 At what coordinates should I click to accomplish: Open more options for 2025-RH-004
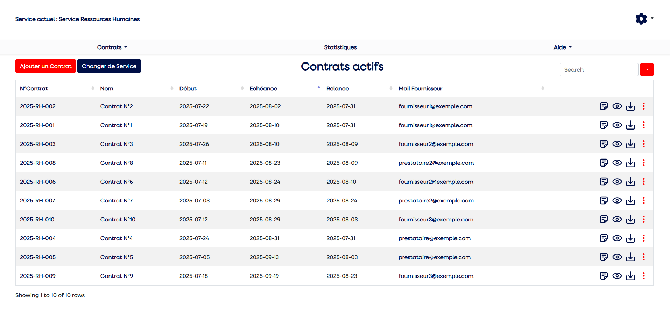pyautogui.click(x=644, y=238)
